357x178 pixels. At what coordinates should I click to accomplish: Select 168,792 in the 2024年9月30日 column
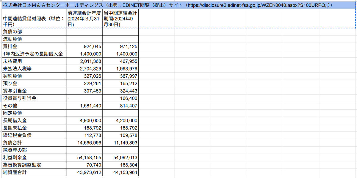120,128
